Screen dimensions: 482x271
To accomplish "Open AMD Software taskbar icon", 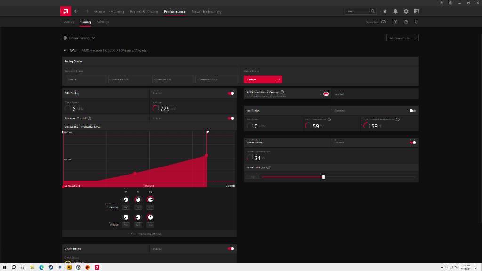I will pos(97,267).
